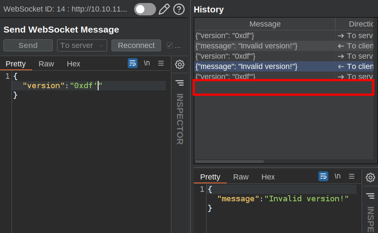This screenshot has width=378, height=233.
Task: Expand the Inspector panel layout icon
Action: coord(180,83)
